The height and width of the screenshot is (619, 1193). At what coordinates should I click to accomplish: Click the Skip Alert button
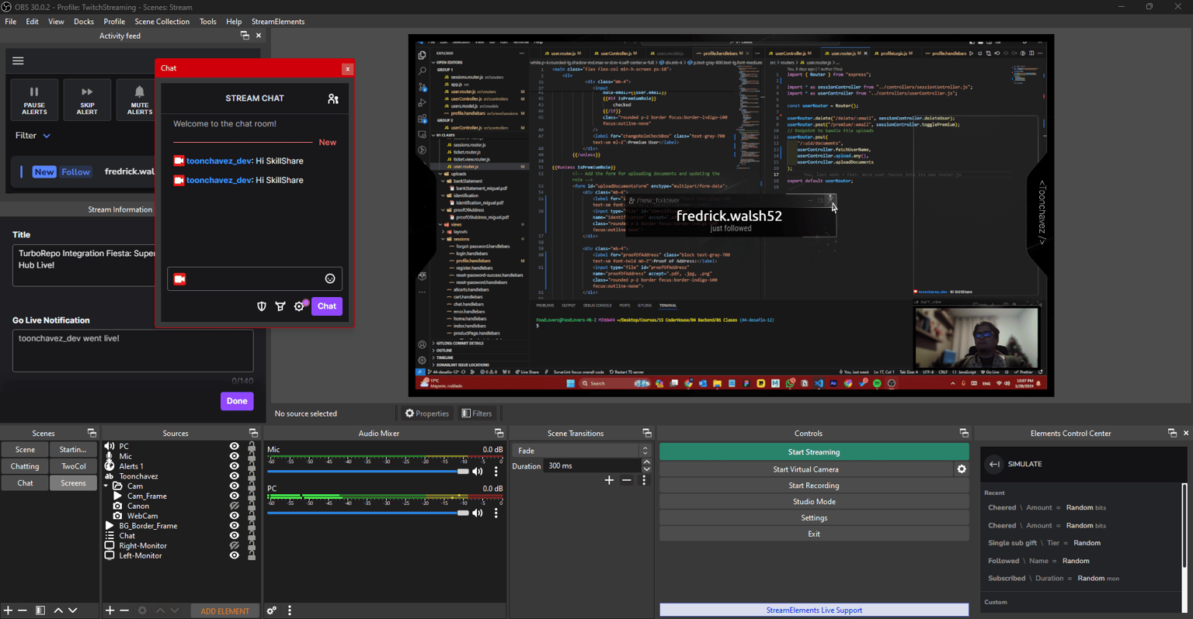coord(87,100)
